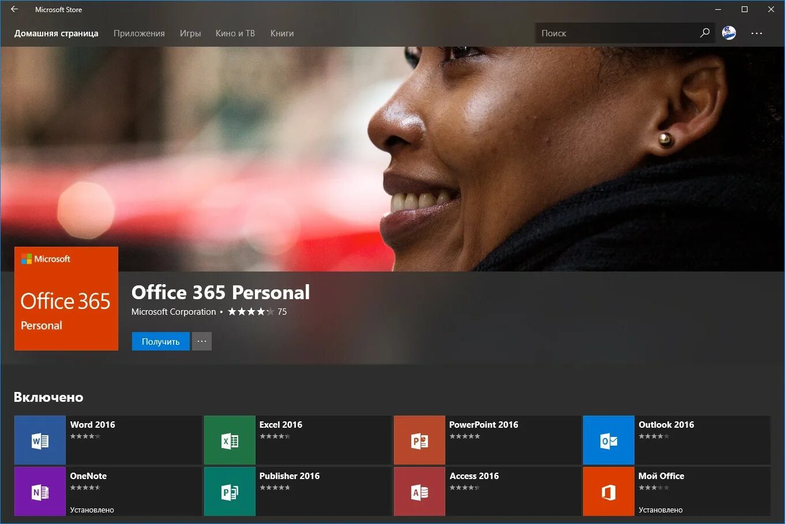Image resolution: width=785 pixels, height=524 pixels.
Task: Click the Outlook 2016 title text
Action: point(666,425)
